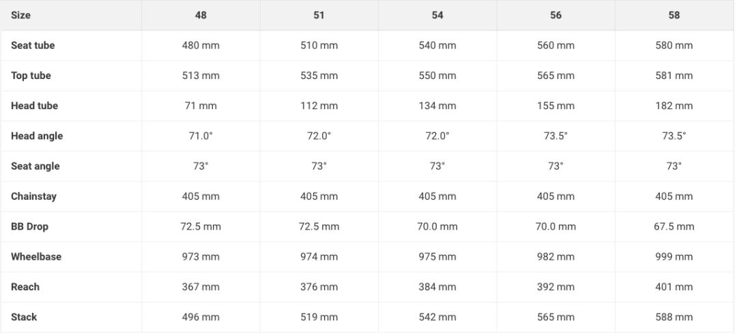Select the 71.0° head angle cell
Viewport: 737px width, 334px height.
pyautogui.click(x=201, y=136)
